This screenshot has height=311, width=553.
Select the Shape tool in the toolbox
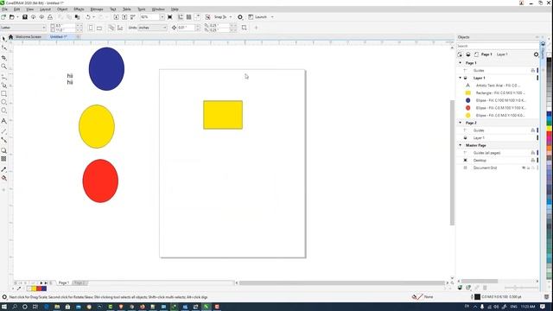click(x=3, y=48)
